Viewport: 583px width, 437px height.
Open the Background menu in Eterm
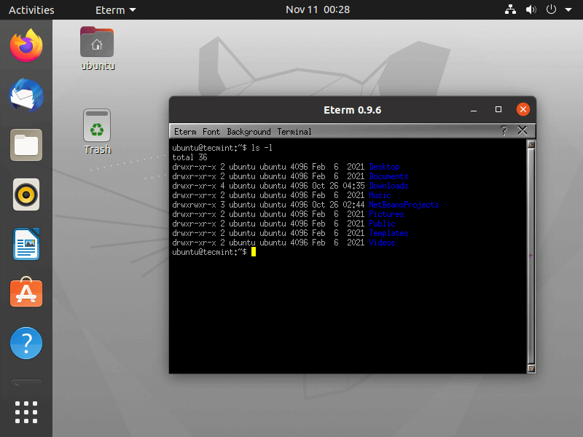pyautogui.click(x=249, y=131)
